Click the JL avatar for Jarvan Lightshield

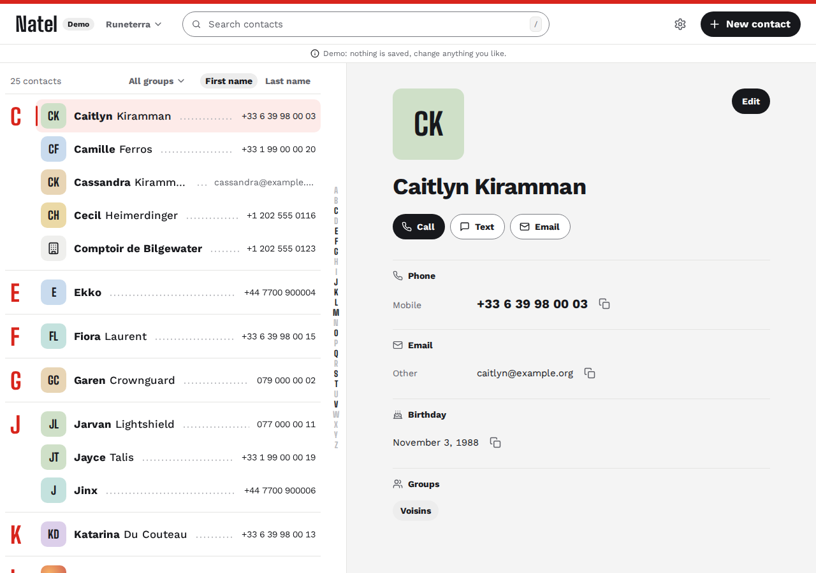[x=54, y=424]
